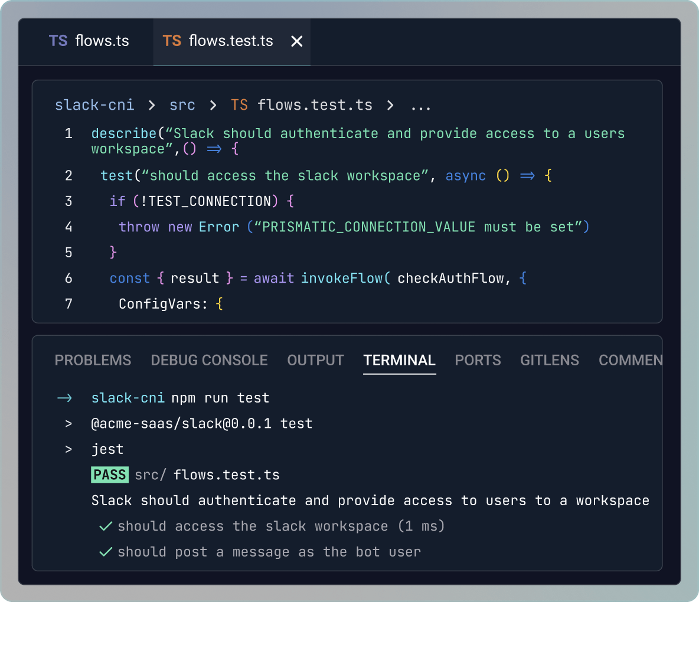Click the green PASS badge
This screenshot has height=661, width=699.
tap(110, 475)
